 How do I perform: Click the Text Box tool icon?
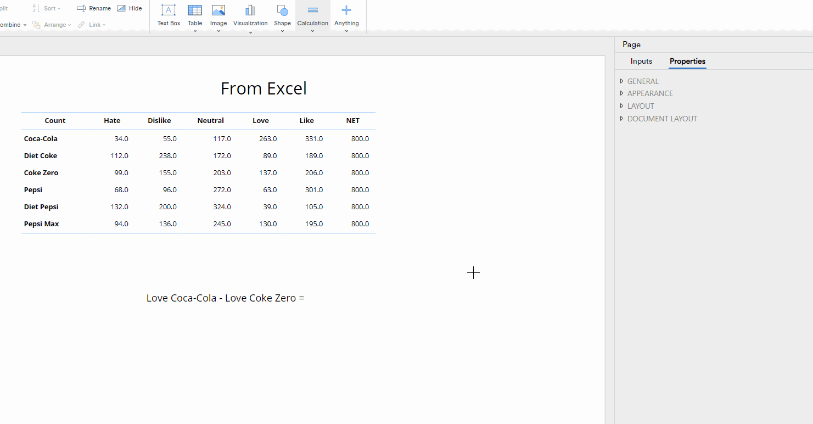tap(169, 10)
